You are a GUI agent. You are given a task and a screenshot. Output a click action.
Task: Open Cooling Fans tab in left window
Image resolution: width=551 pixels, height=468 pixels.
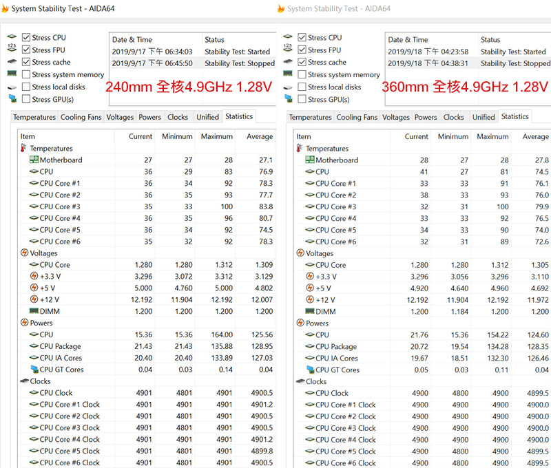81,117
